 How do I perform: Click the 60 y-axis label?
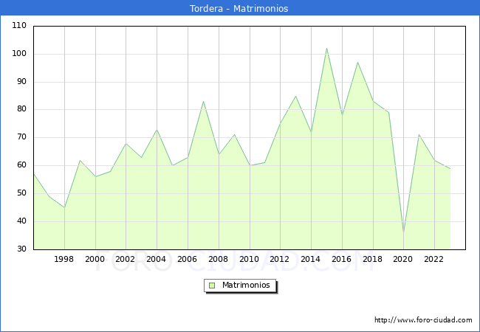pos(21,165)
